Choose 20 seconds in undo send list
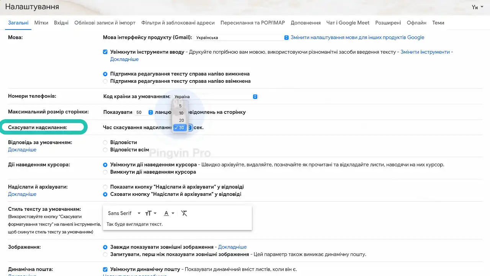The height and width of the screenshot is (276, 490). [180, 120]
